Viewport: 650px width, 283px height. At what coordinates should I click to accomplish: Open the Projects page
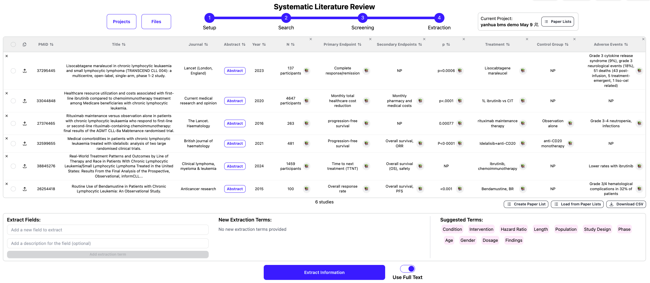click(121, 21)
